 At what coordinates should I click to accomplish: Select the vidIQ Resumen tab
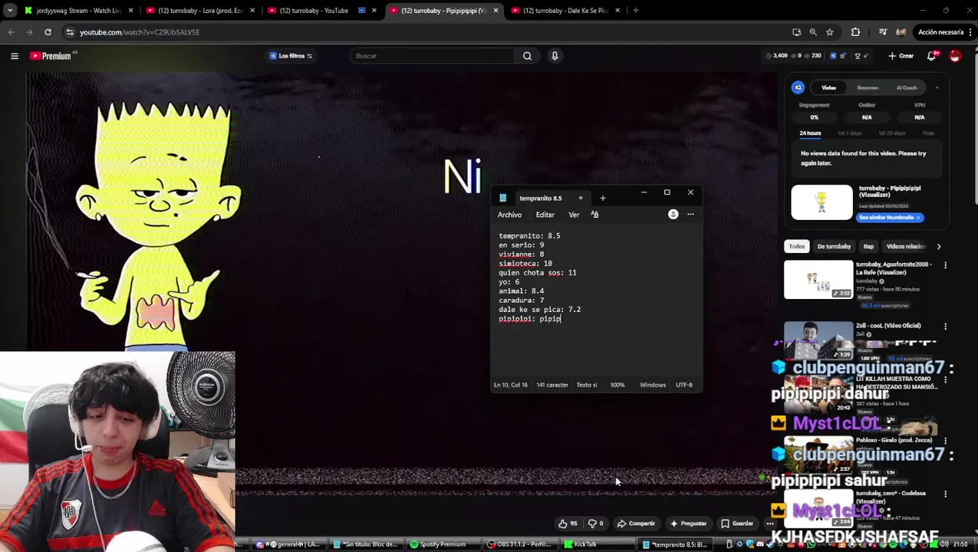[868, 87]
